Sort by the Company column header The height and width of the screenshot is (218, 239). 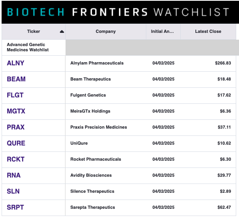click(106, 31)
